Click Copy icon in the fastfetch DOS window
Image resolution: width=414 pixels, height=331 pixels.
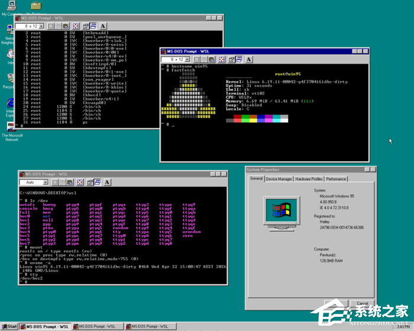point(204,59)
